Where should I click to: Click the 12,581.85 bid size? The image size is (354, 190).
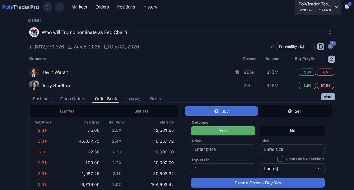pos(163,130)
